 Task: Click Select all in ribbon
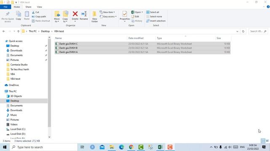pyautogui.click(x=153, y=12)
